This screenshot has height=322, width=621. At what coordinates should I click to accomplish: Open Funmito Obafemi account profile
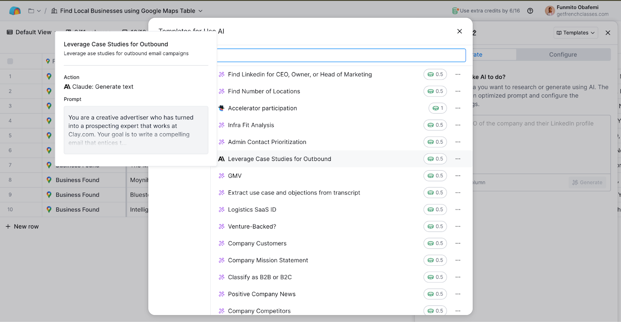pyautogui.click(x=577, y=11)
